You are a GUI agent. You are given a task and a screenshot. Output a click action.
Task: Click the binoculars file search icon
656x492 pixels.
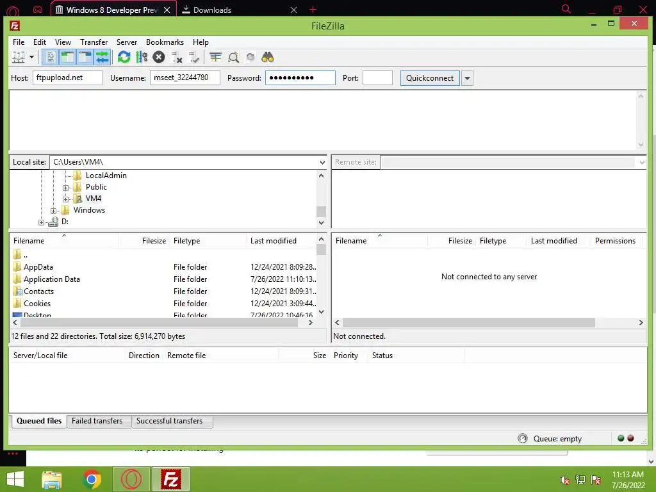click(x=268, y=57)
